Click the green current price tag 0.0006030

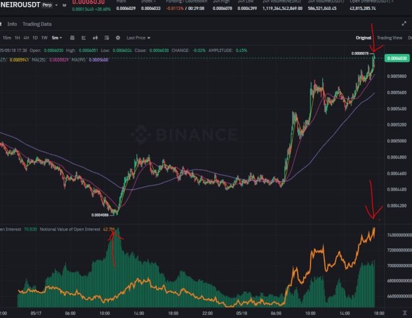click(397, 58)
